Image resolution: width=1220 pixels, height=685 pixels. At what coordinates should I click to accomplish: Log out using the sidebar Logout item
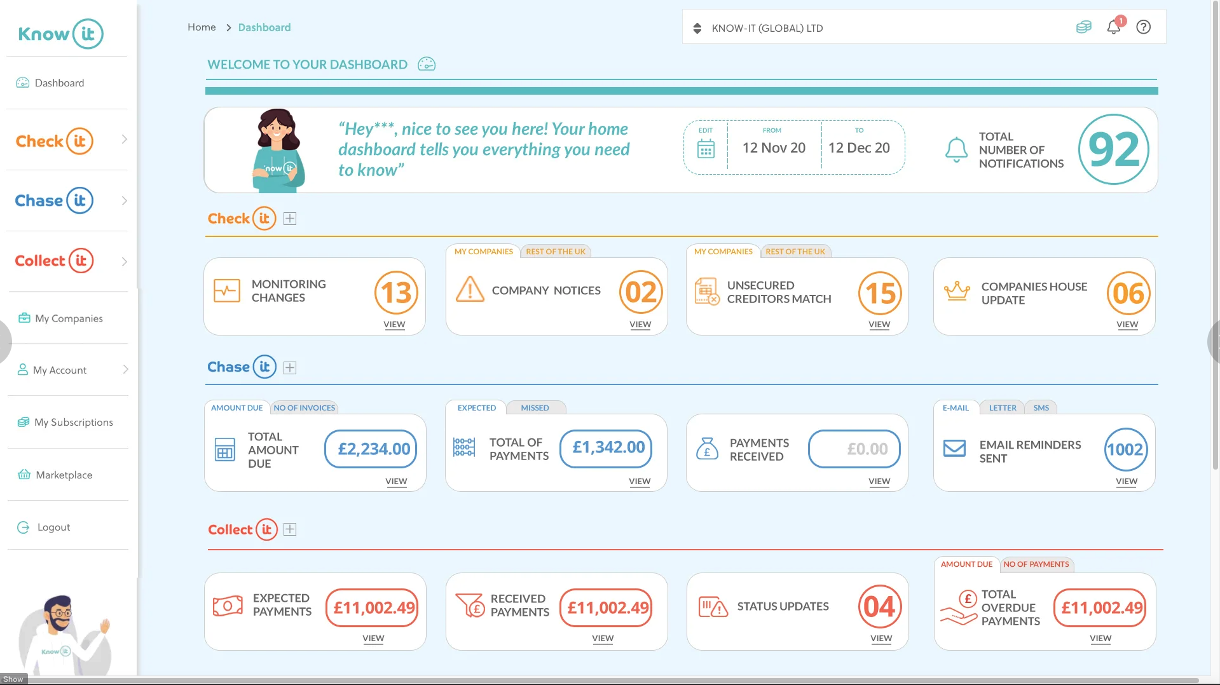coord(44,527)
